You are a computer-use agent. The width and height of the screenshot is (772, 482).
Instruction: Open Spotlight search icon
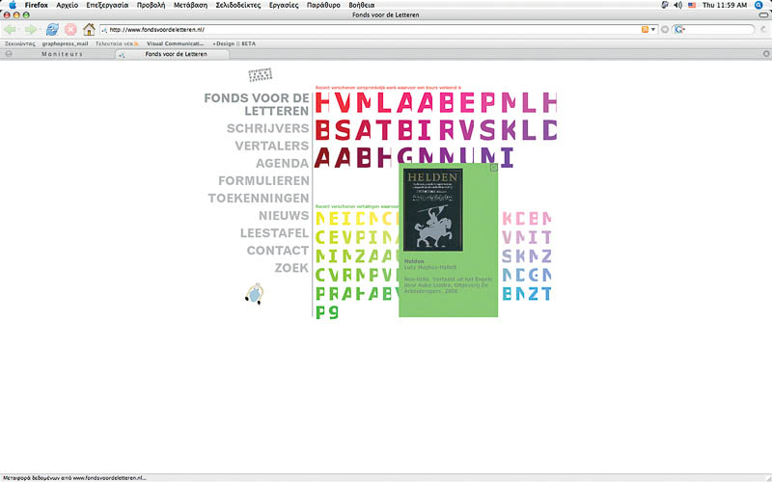coord(758,5)
